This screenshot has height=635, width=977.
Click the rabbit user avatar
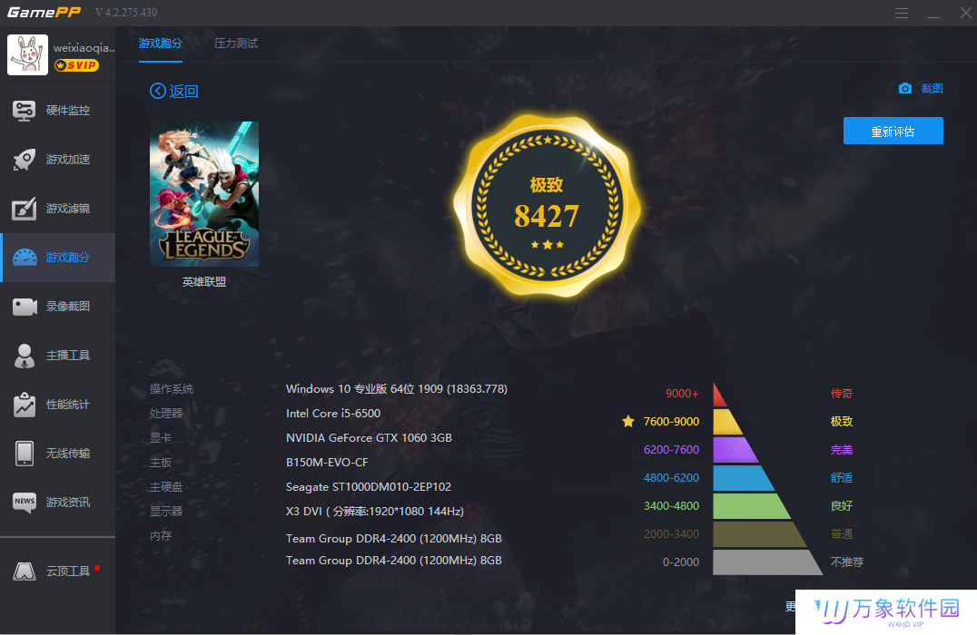[27, 54]
